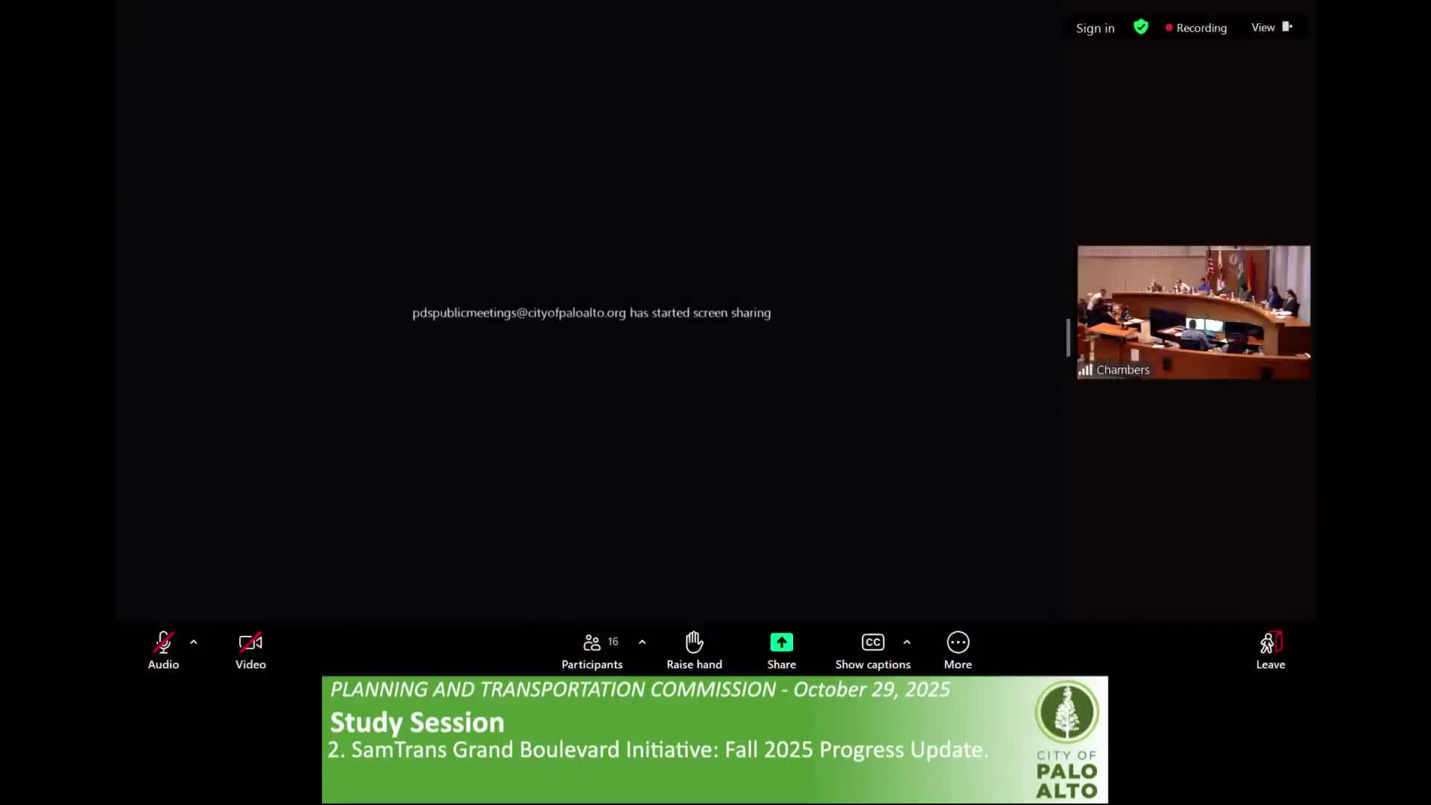Toggle Show captions CC icon
Viewport: 1431px width, 805px height.
click(x=873, y=643)
